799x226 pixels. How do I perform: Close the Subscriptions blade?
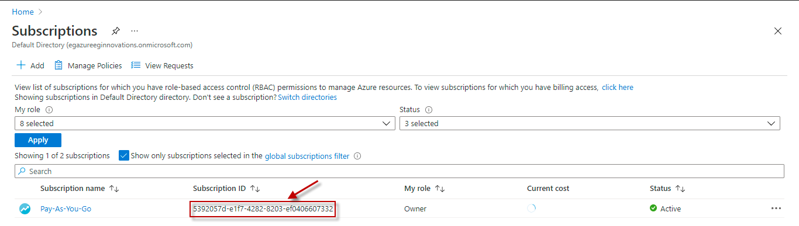click(778, 31)
